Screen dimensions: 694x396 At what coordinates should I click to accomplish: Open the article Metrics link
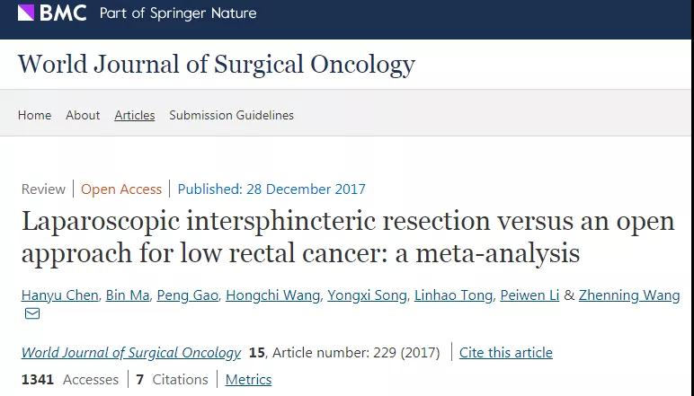coord(248,379)
